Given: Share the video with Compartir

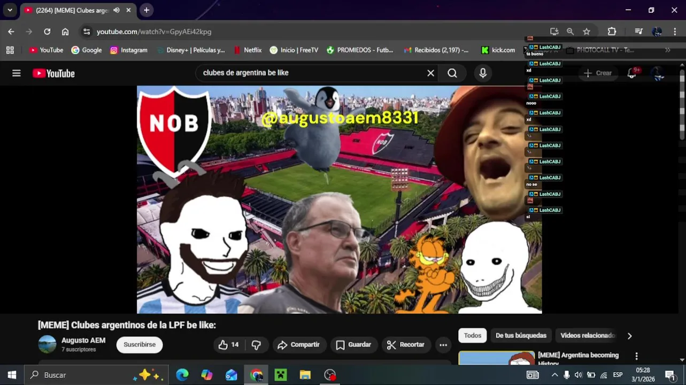Looking at the screenshot, I should 298,345.
